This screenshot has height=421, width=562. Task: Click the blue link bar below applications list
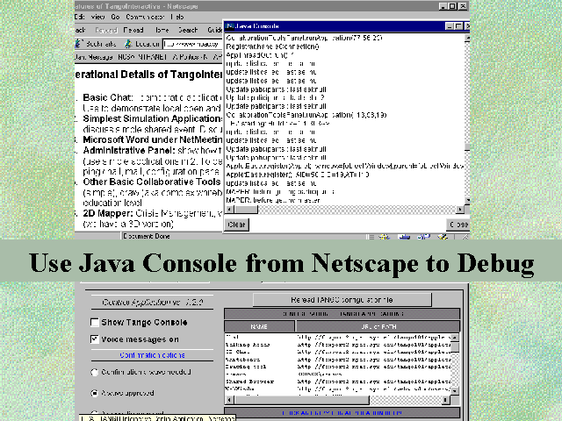pyautogui.click(x=342, y=413)
